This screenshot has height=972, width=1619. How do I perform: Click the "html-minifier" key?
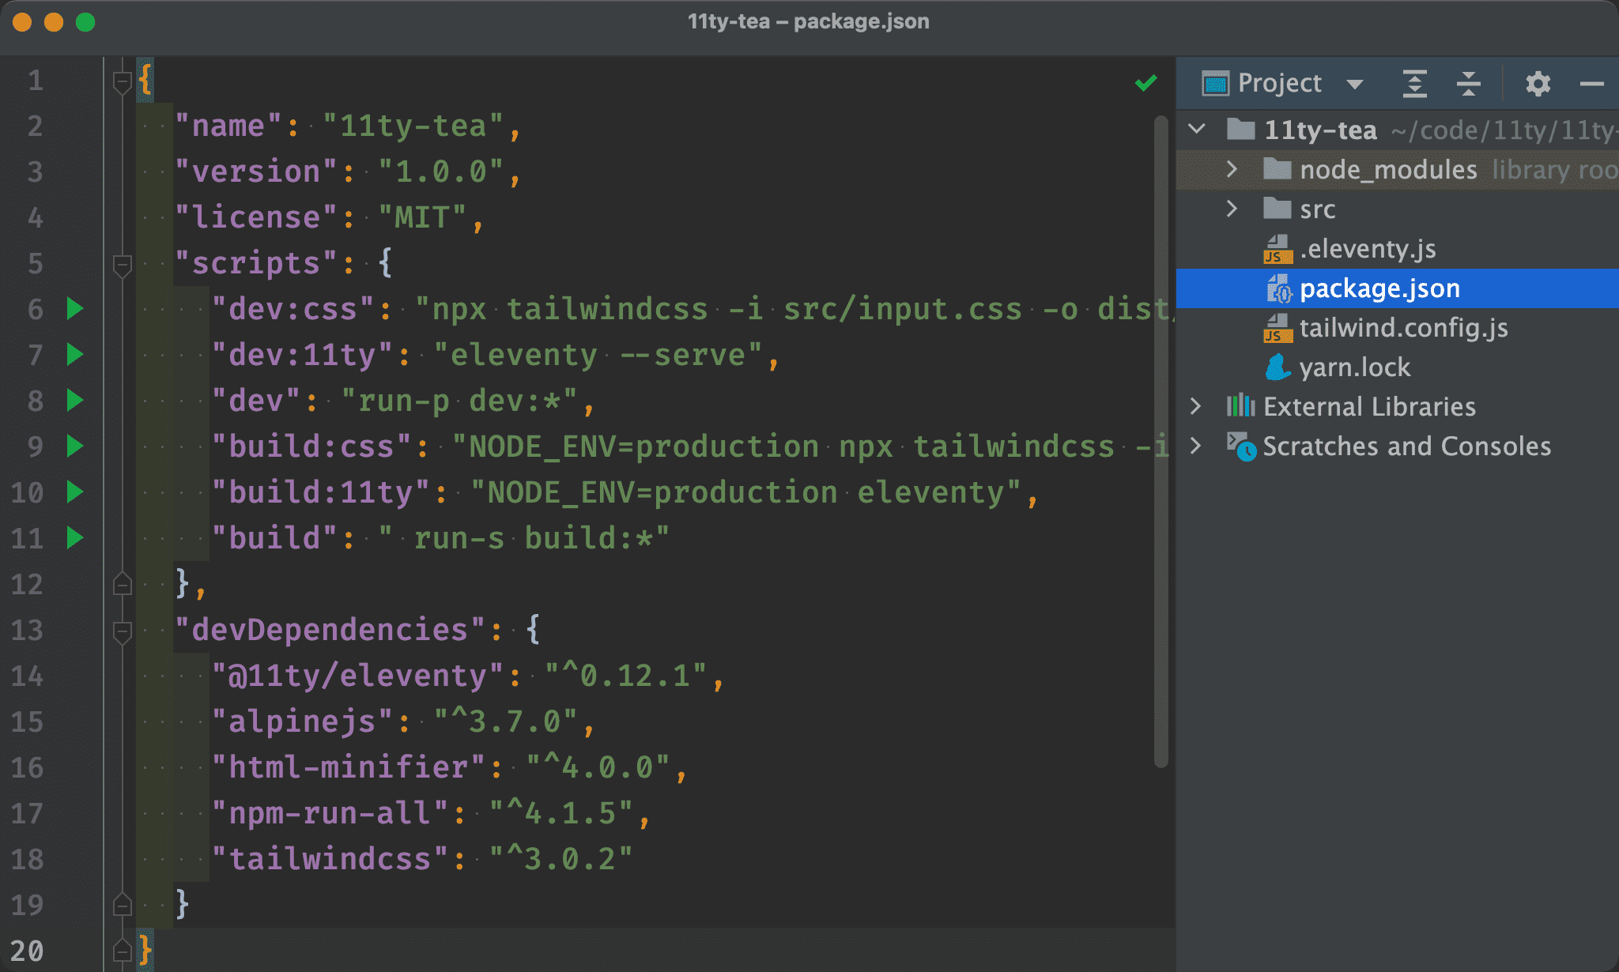[349, 767]
